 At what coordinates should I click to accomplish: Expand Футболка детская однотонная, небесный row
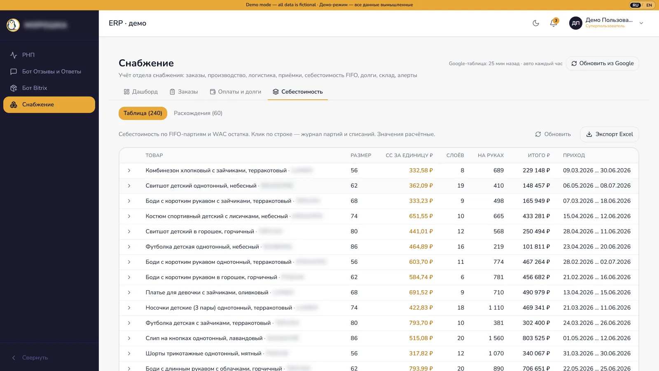[129, 247]
